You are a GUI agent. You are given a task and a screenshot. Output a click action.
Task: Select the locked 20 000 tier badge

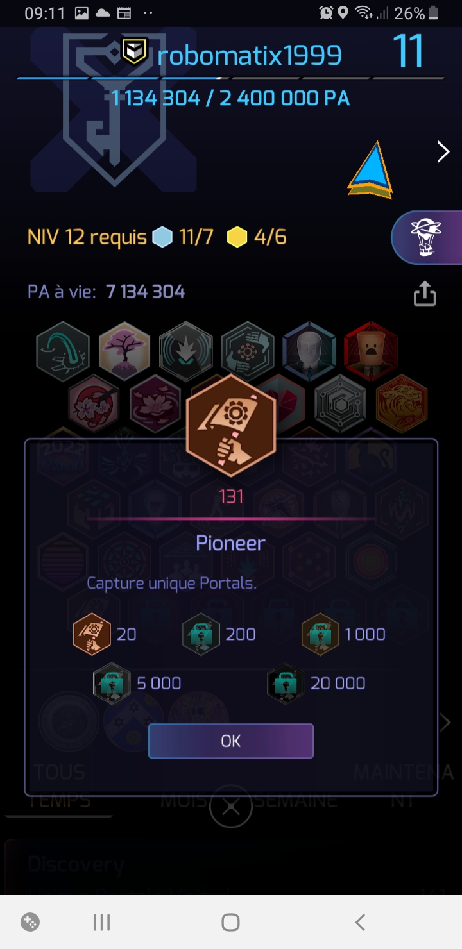(286, 684)
